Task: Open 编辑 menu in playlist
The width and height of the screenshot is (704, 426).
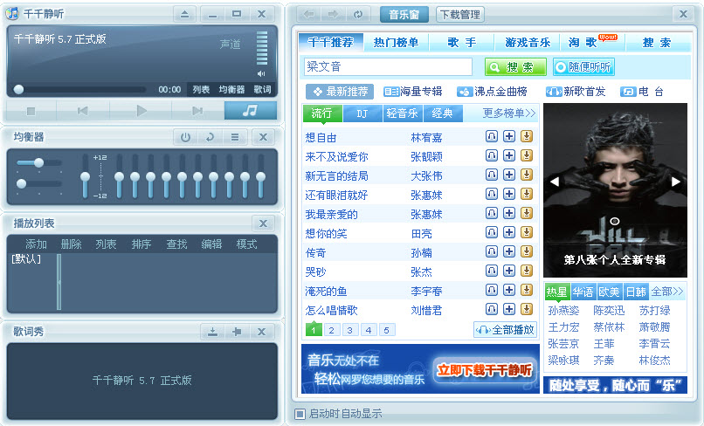Action: (x=211, y=244)
